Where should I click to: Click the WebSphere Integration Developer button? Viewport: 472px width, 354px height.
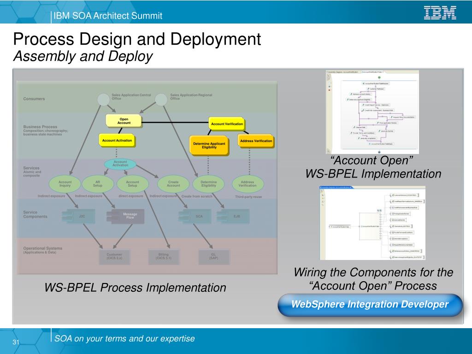coord(370,305)
